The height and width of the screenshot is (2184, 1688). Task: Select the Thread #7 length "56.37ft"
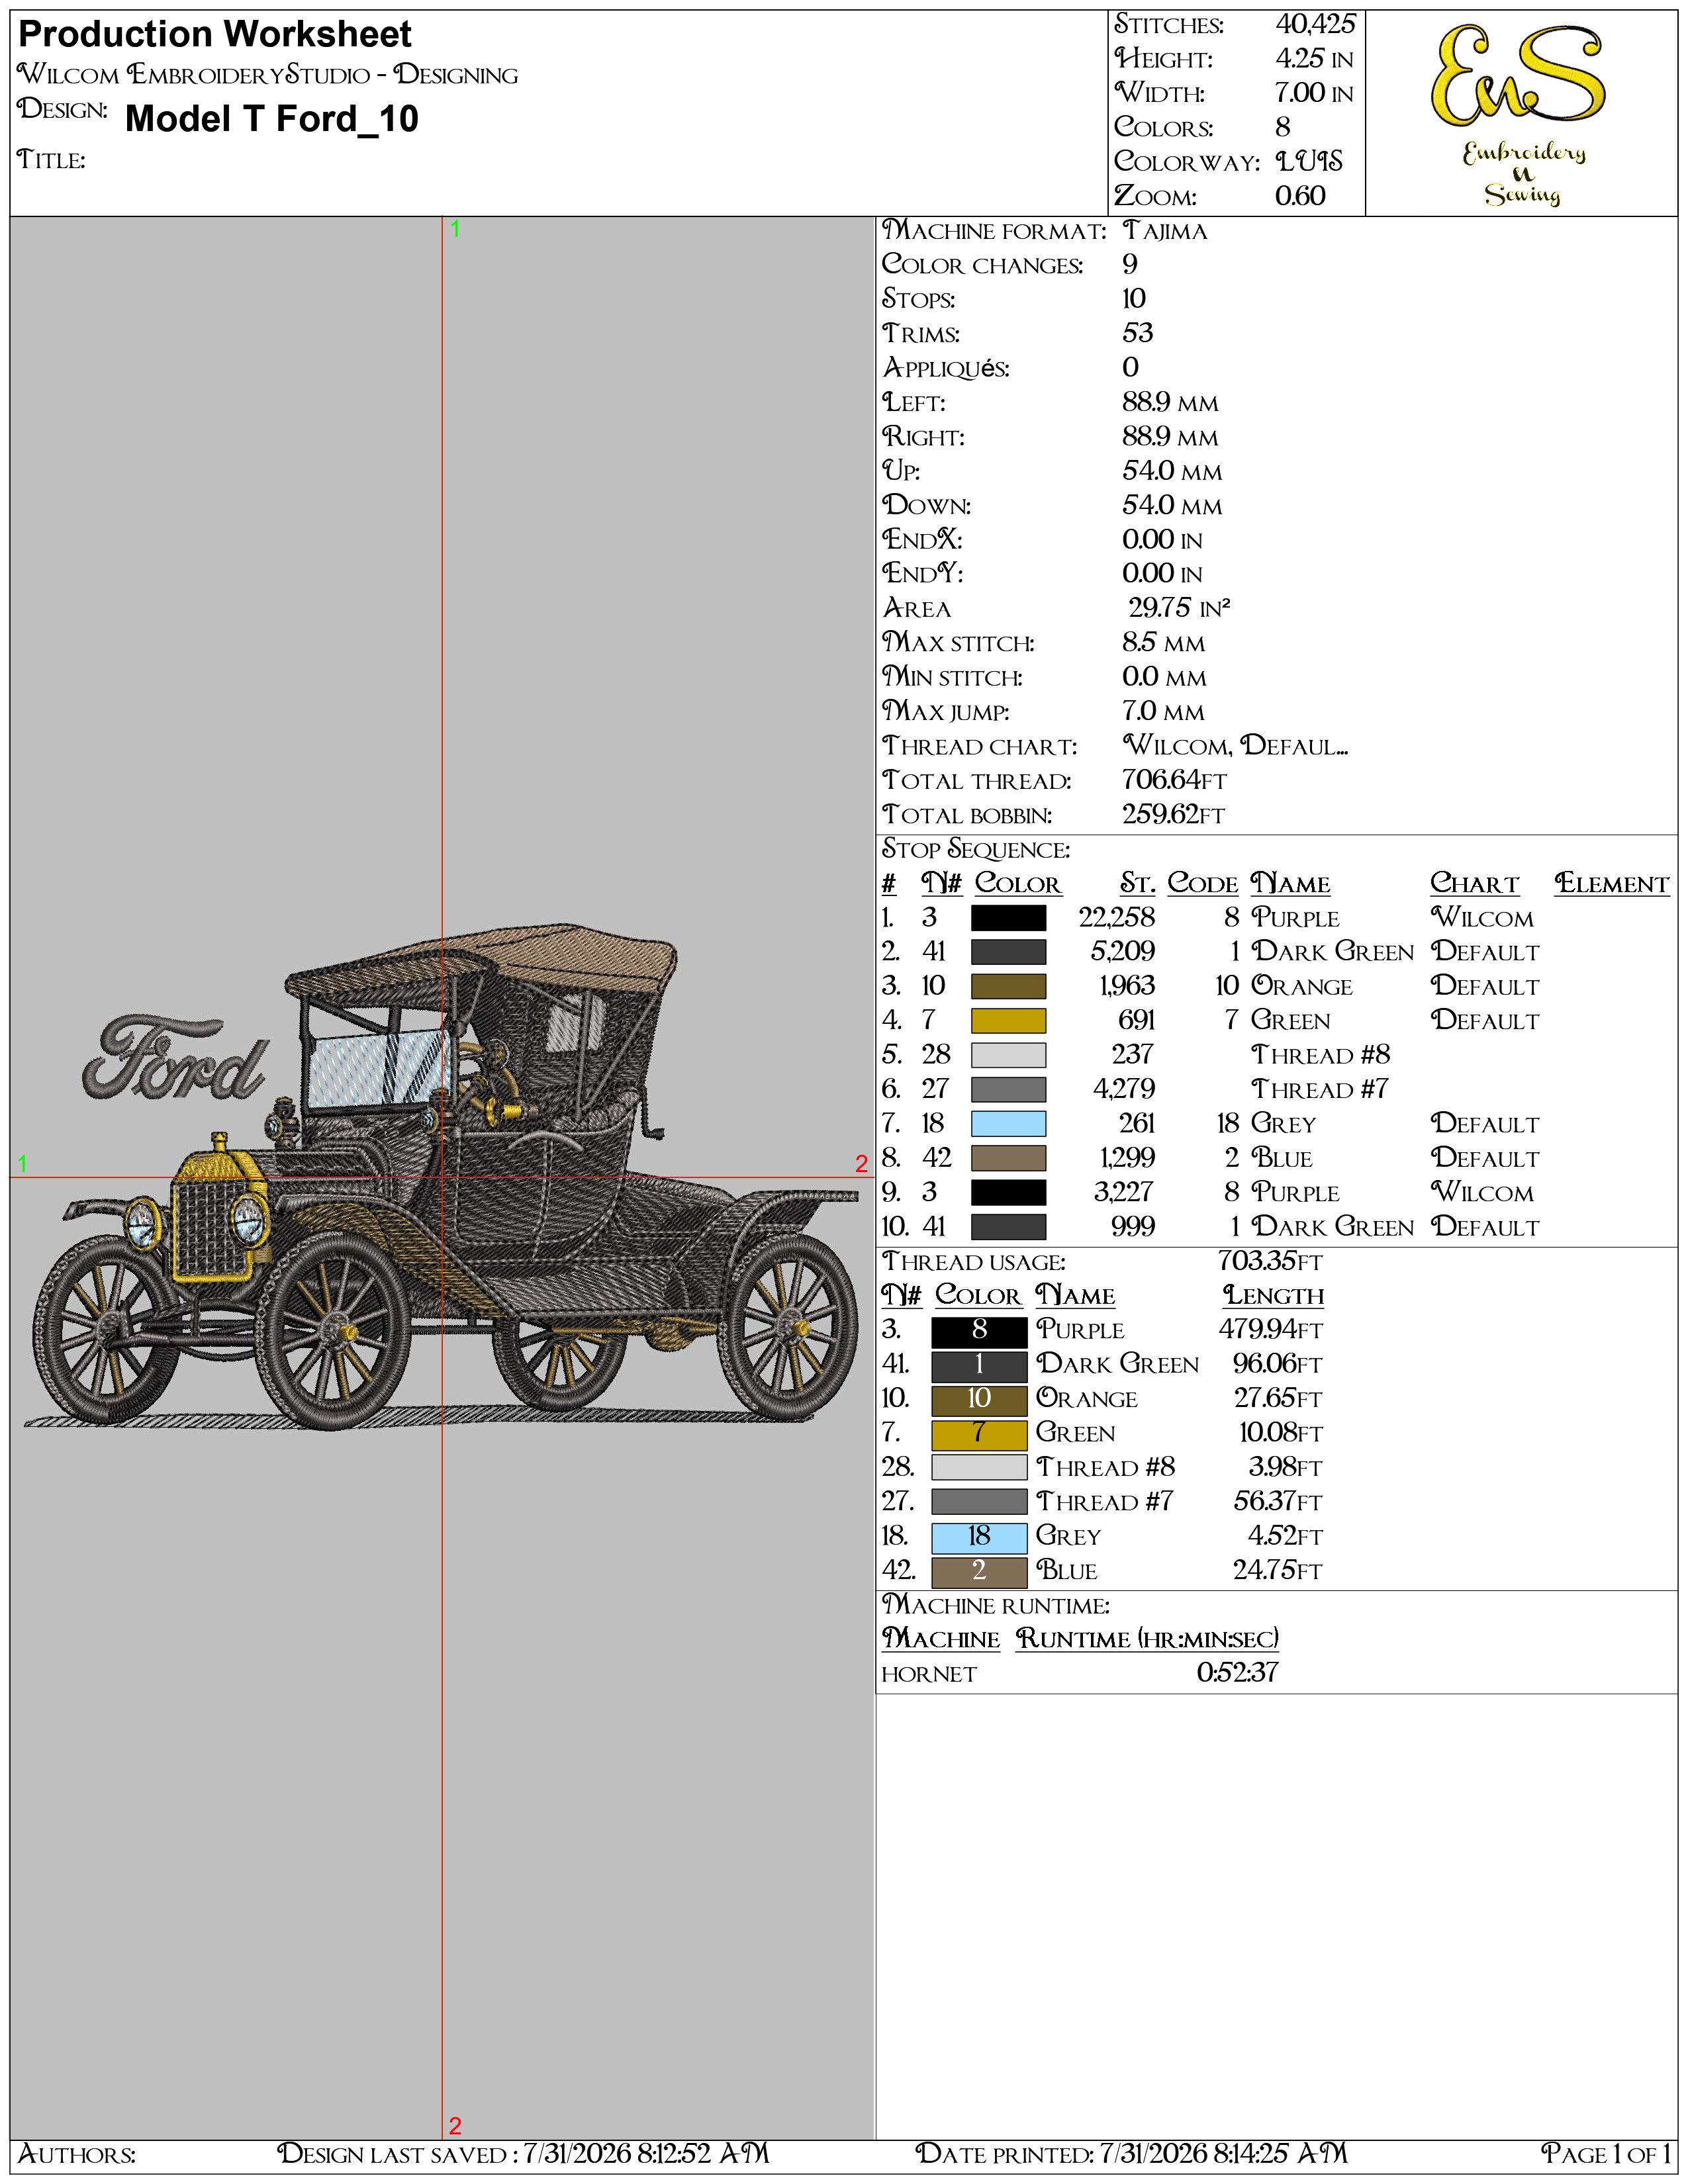point(1277,1502)
